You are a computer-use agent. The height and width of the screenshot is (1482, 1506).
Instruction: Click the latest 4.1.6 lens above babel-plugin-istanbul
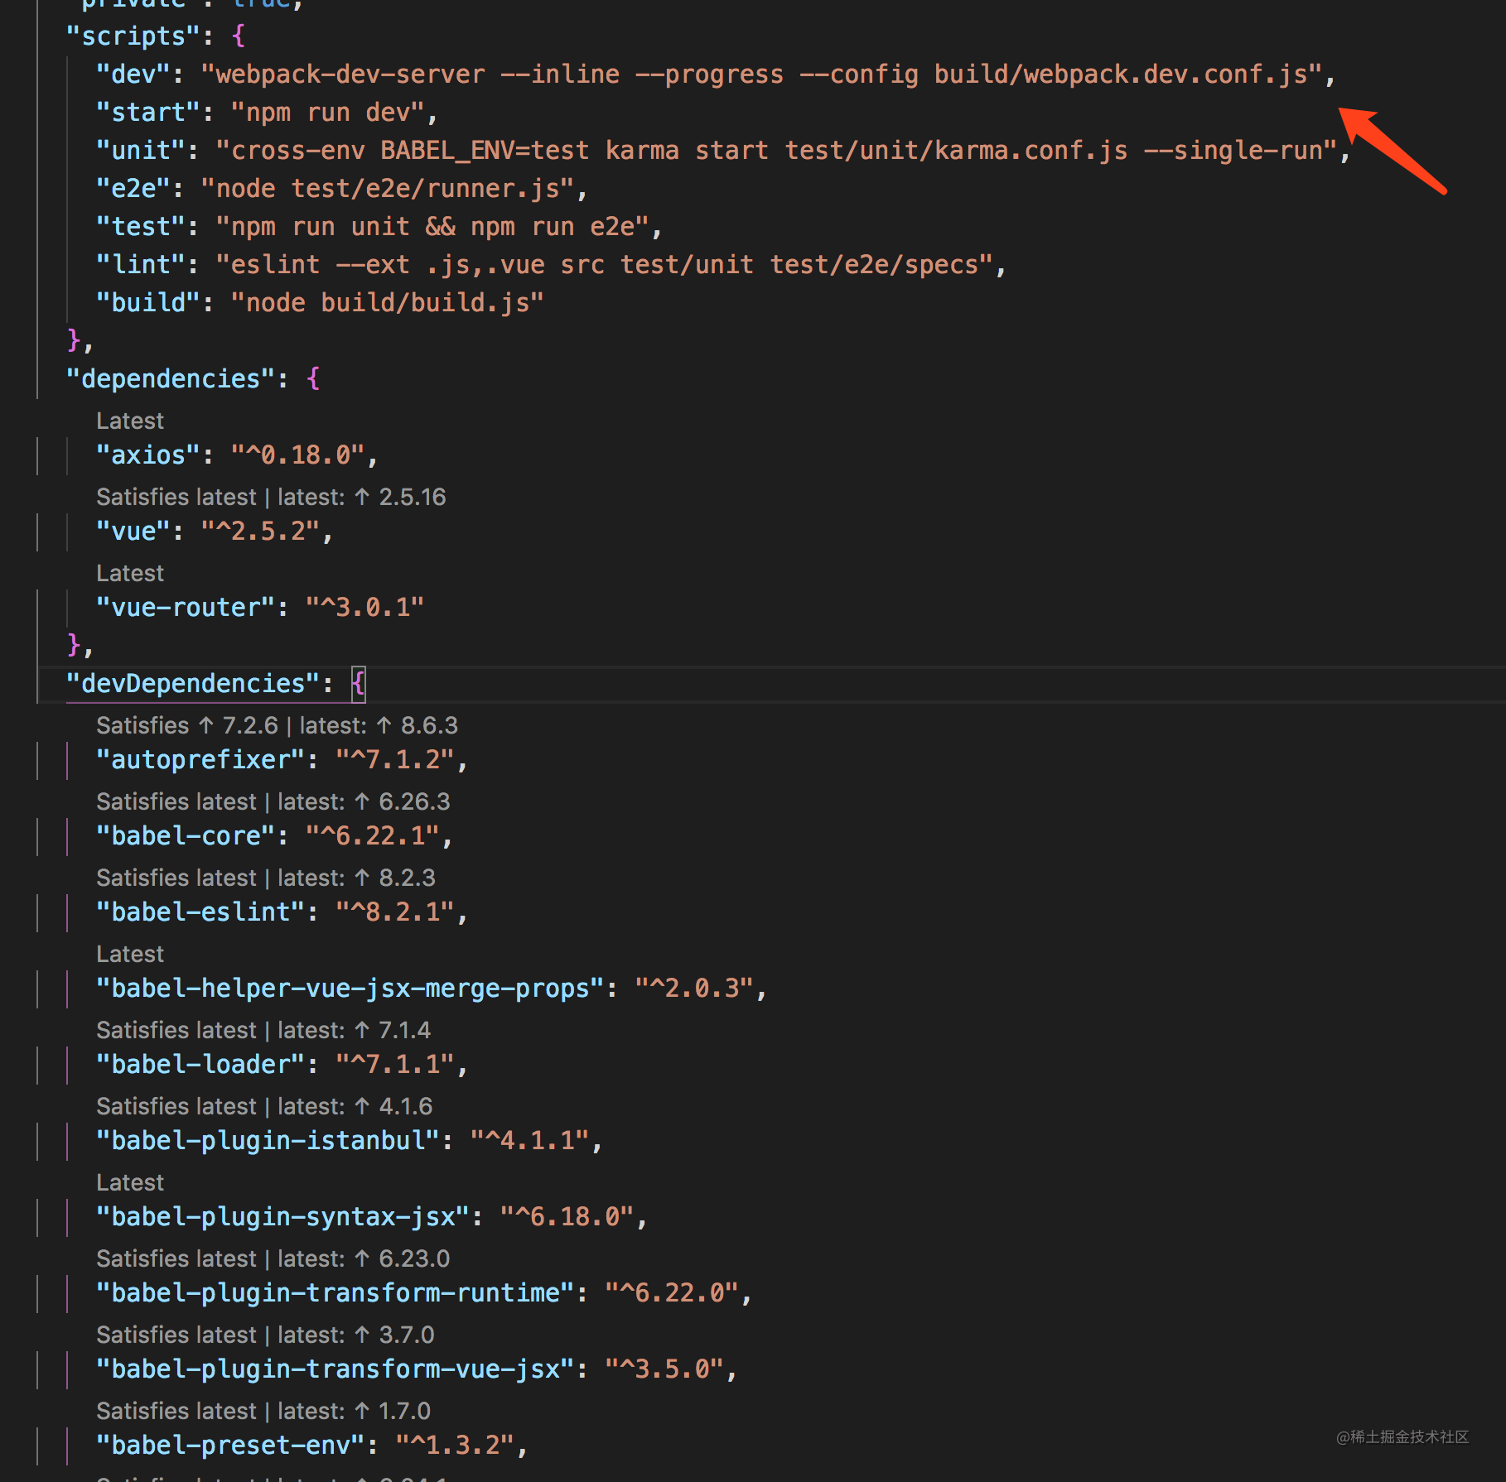click(x=264, y=1107)
